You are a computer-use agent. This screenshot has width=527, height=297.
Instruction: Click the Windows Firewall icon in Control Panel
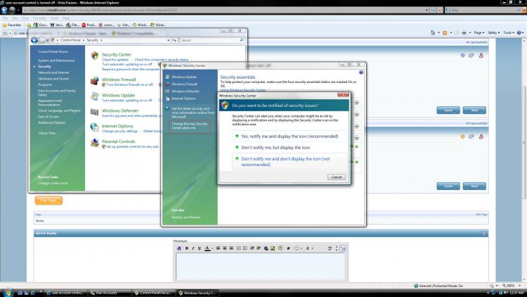coord(94,81)
